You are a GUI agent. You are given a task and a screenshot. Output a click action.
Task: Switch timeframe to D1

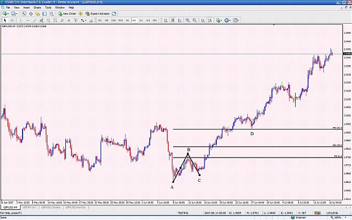141,20
